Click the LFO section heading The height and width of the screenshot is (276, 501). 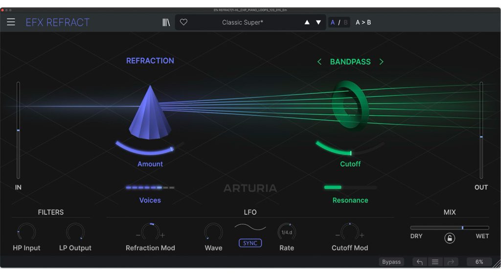pos(250,212)
